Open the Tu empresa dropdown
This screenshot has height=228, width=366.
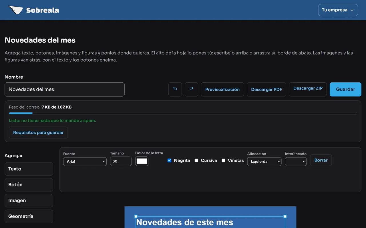(x=338, y=10)
